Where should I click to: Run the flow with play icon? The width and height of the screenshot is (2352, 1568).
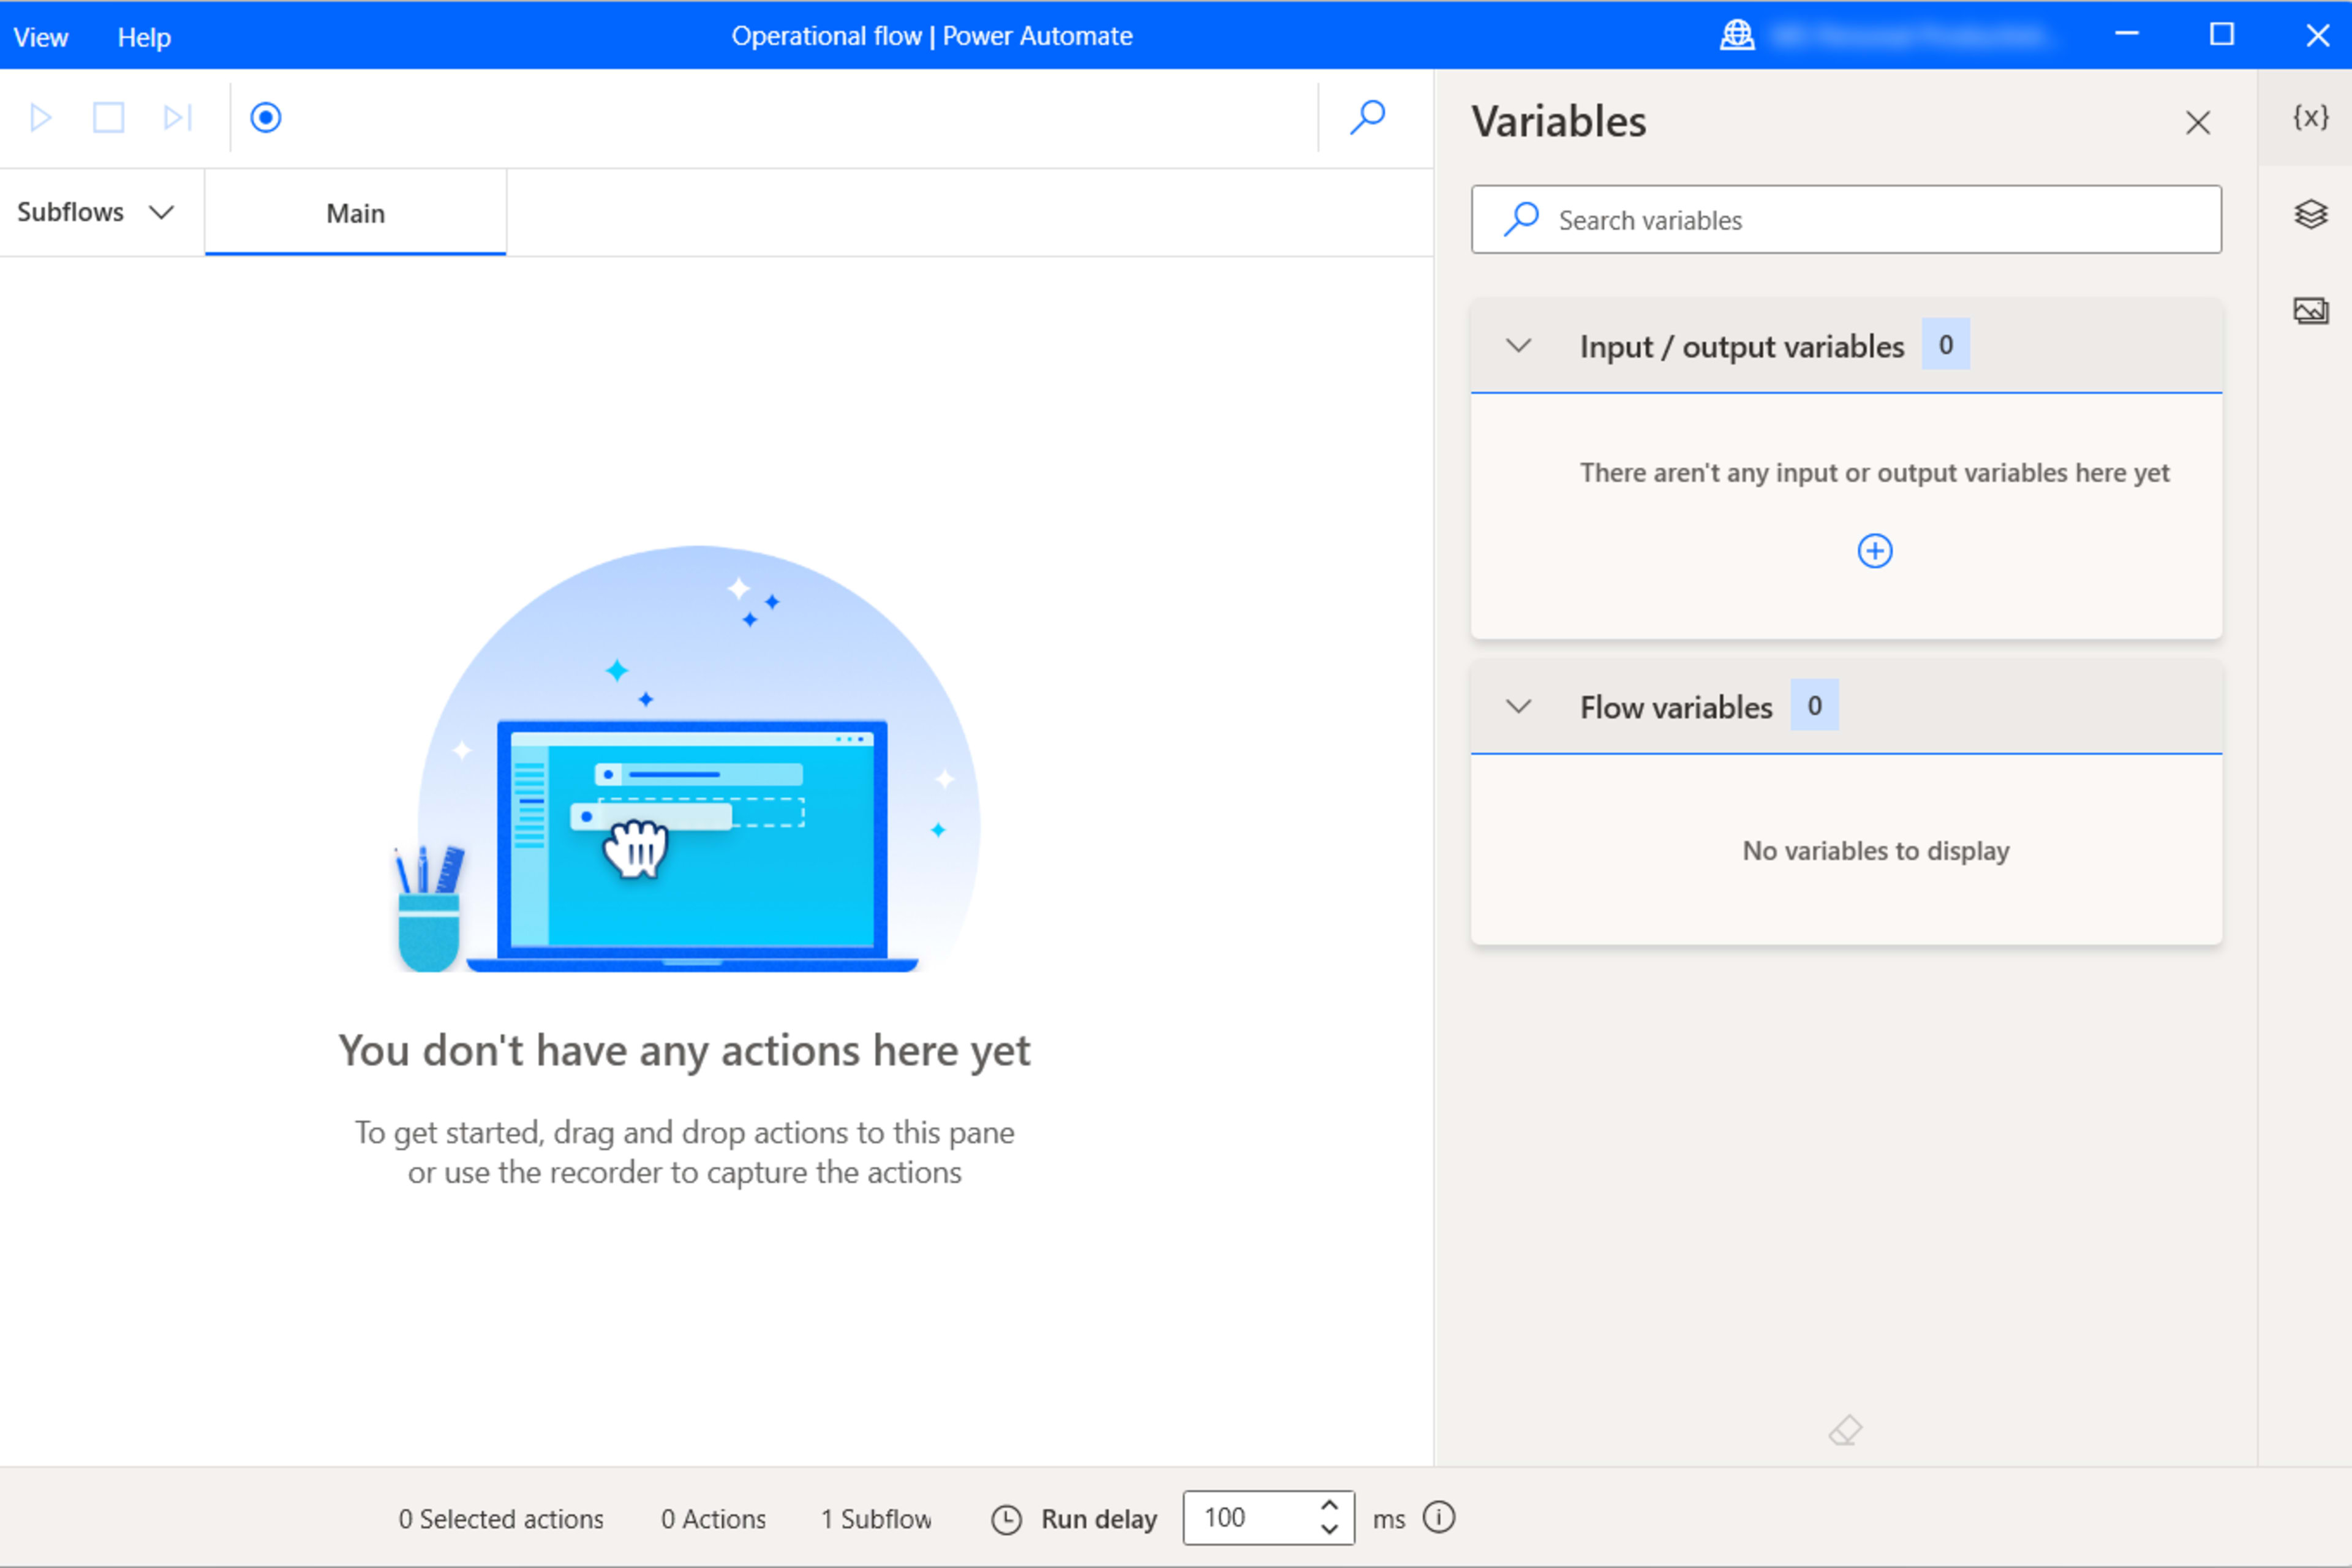41,118
